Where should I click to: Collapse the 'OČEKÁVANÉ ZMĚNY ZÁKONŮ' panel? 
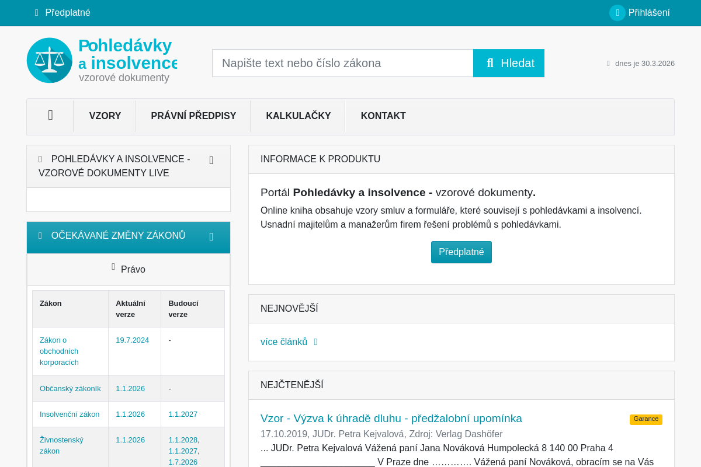point(211,236)
